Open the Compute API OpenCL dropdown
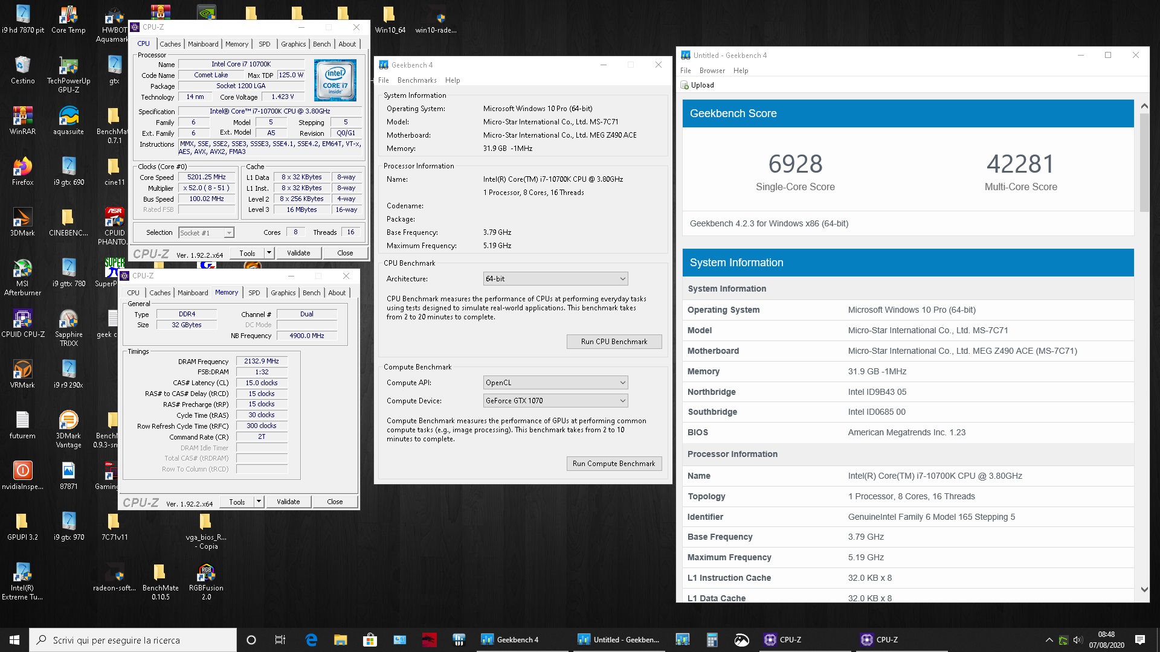The width and height of the screenshot is (1160, 652). (x=556, y=383)
